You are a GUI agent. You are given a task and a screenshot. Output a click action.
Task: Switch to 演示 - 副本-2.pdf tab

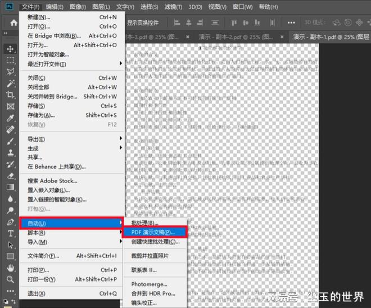coord(236,37)
